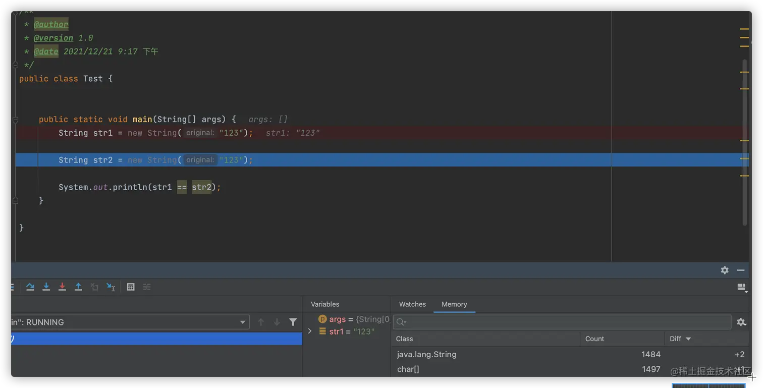
Task: Collapse the Javadoc comment fold marker
Action: (x=15, y=65)
